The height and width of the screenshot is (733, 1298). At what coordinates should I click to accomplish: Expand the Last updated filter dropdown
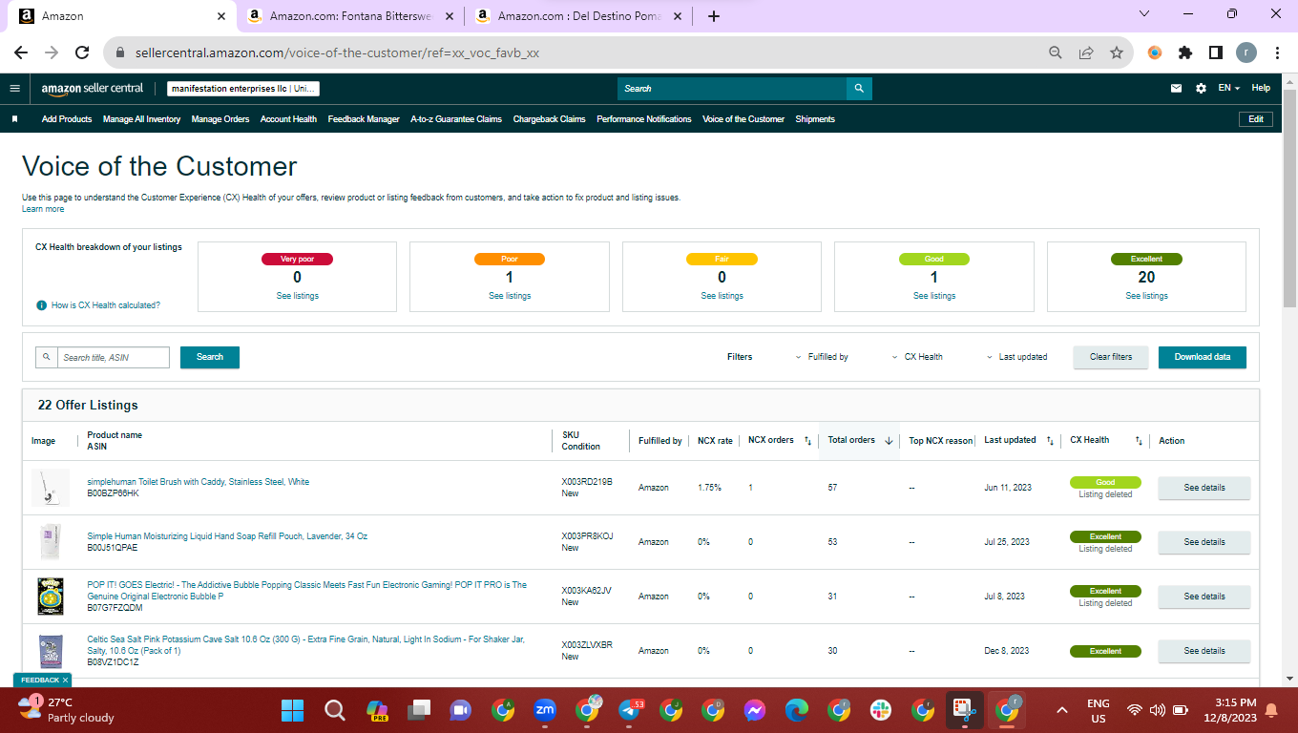coord(1017,357)
